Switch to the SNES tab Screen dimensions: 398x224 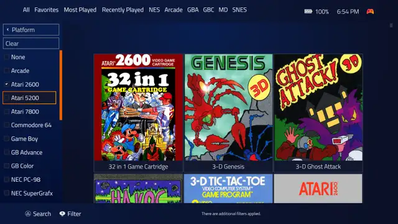point(239,10)
